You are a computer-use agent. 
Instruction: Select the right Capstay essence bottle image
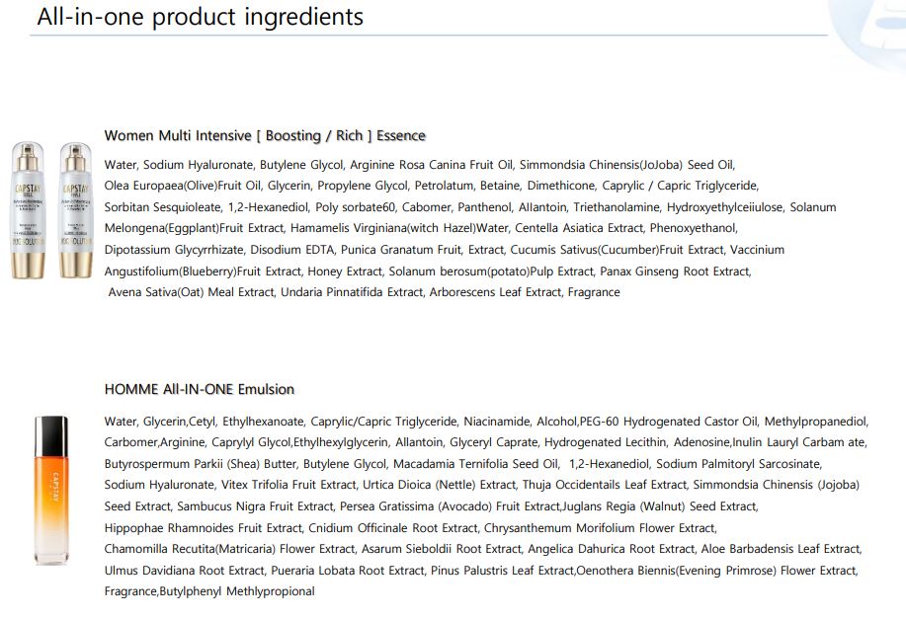coord(75,209)
